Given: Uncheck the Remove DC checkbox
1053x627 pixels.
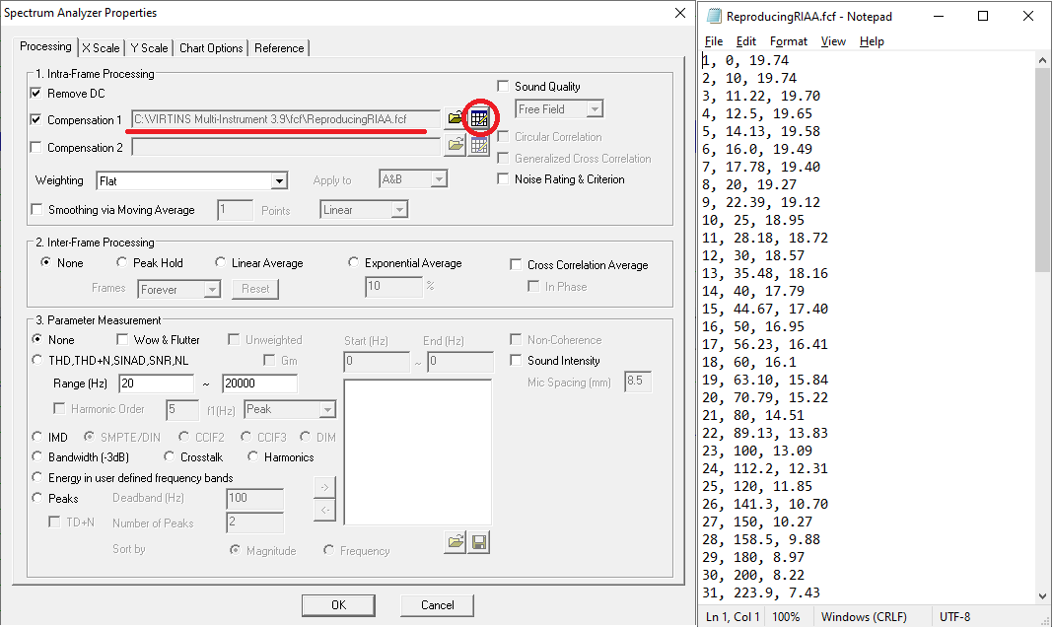Looking at the screenshot, I should [x=37, y=94].
